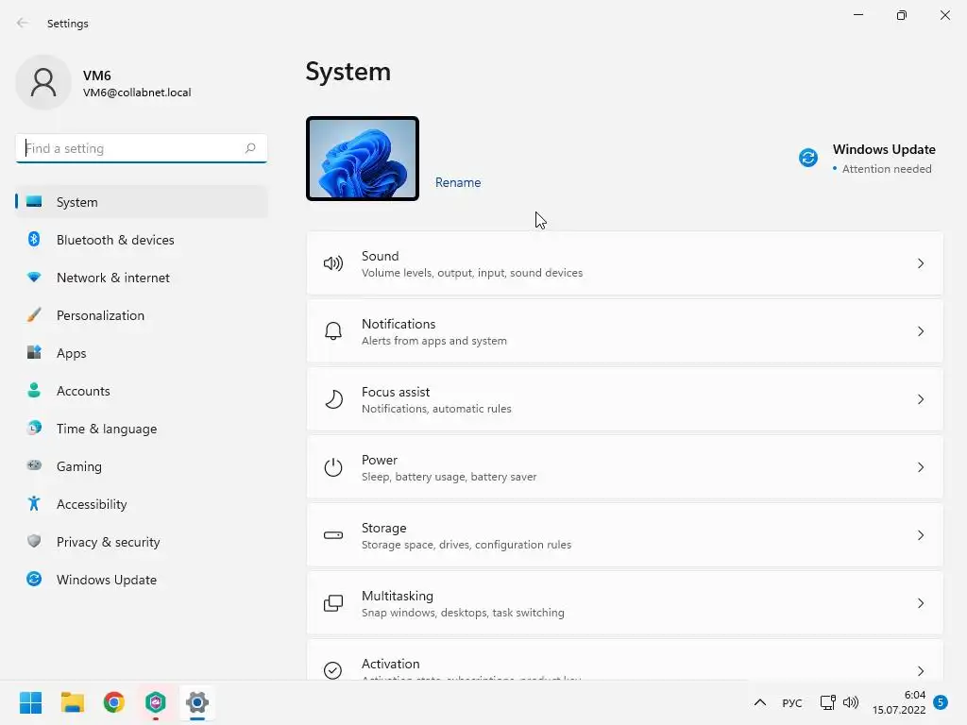Click the Sound speaker icon
The width and height of the screenshot is (967, 725).
[333, 264]
